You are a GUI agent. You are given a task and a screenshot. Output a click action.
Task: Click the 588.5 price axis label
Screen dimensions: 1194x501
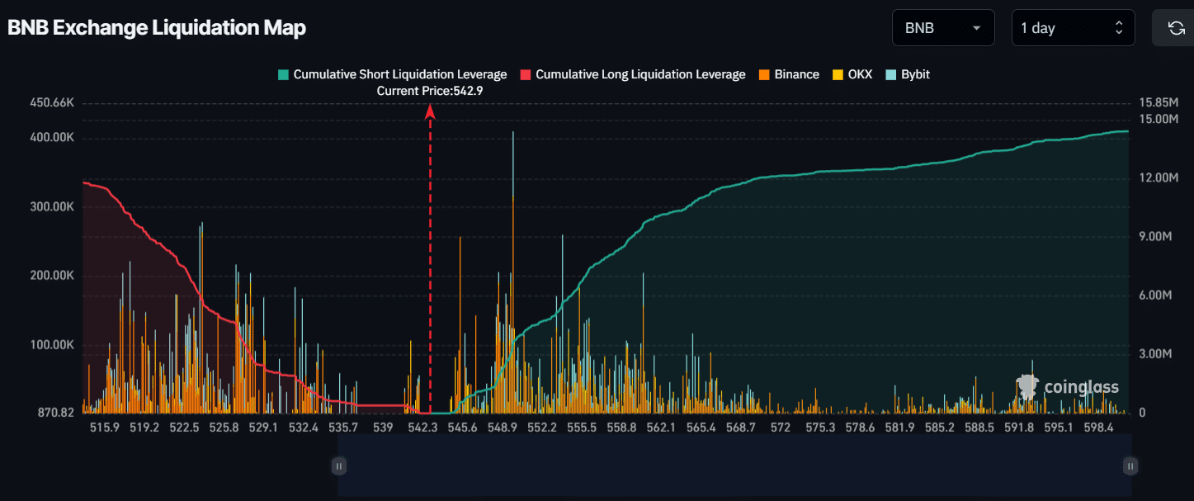(x=979, y=428)
